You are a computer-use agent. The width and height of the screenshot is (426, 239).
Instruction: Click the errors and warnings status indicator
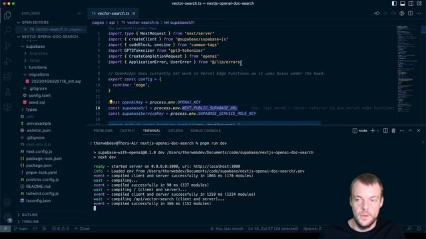click(61, 228)
